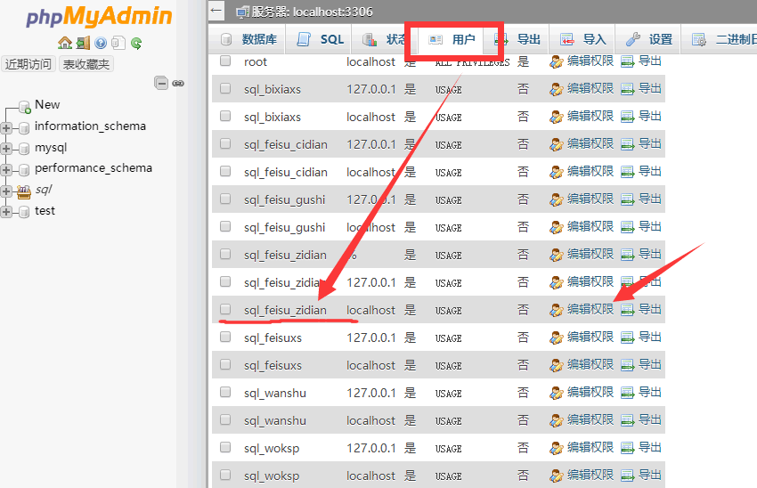The height and width of the screenshot is (488, 757).
Task: Check sql_wanshu localhost checkbox
Action: coord(225,420)
